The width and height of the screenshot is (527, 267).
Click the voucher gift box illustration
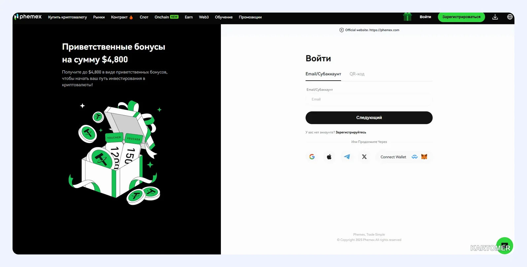click(115, 153)
